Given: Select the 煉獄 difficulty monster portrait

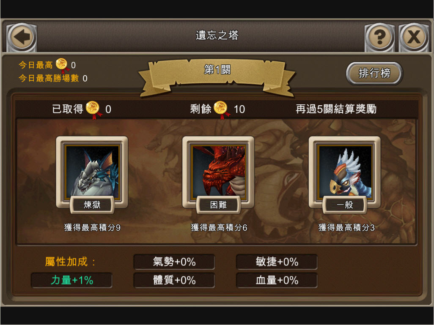Looking at the screenshot, I should pos(93,172).
